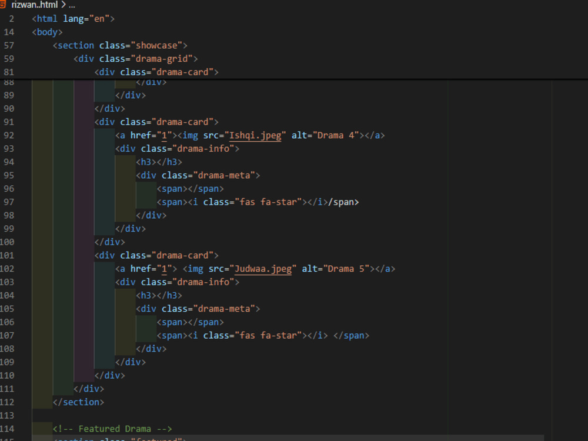The width and height of the screenshot is (588, 441).
Task: Click the Featured Drama comment
Action: (x=112, y=429)
